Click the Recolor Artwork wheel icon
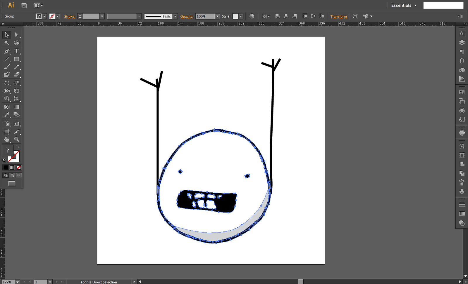This screenshot has height=284, width=468. (252, 16)
